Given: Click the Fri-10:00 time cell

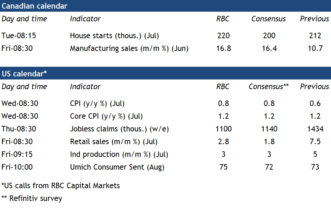Looking at the screenshot, I should (17, 167).
